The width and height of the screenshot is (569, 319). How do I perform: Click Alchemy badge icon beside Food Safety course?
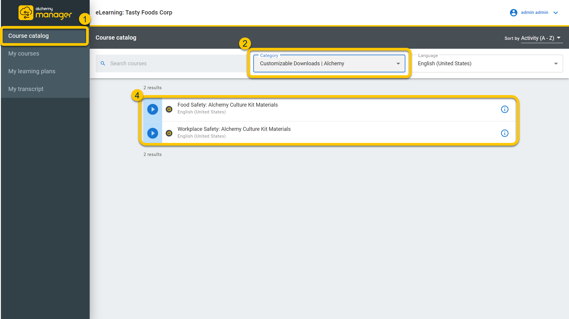tap(169, 109)
